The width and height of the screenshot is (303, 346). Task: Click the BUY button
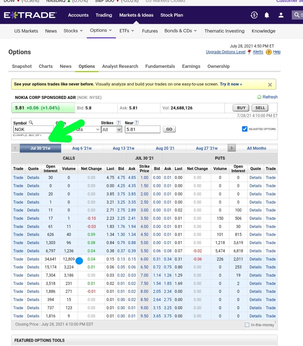tap(241, 108)
